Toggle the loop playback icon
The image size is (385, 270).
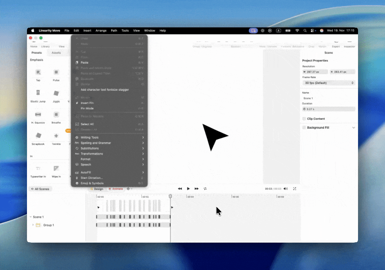(x=205, y=189)
